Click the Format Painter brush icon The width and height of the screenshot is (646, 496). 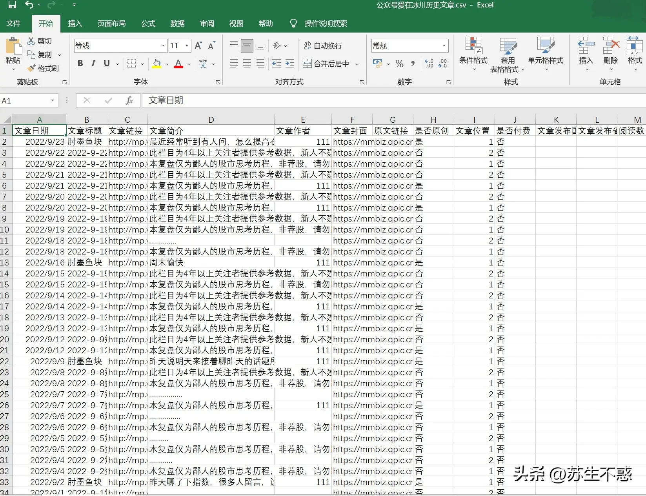point(31,69)
